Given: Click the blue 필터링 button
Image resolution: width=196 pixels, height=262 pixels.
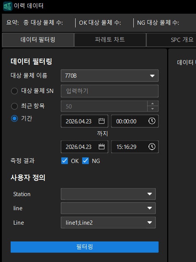Looking at the screenshot, I should point(84,247).
